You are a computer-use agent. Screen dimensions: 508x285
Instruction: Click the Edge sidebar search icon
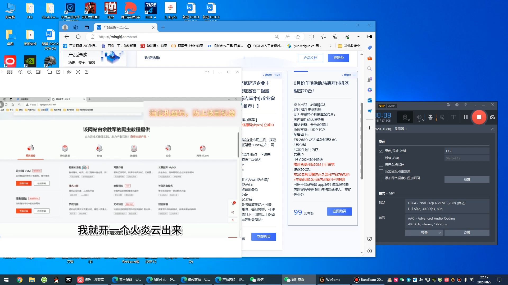pos(370,69)
